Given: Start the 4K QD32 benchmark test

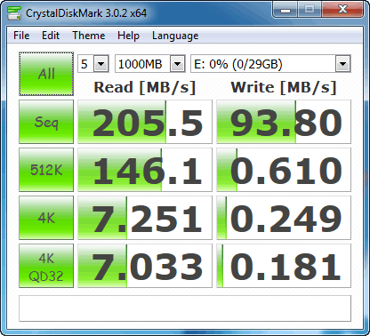Looking at the screenshot, I should pyautogui.click(x=46, y=266).
